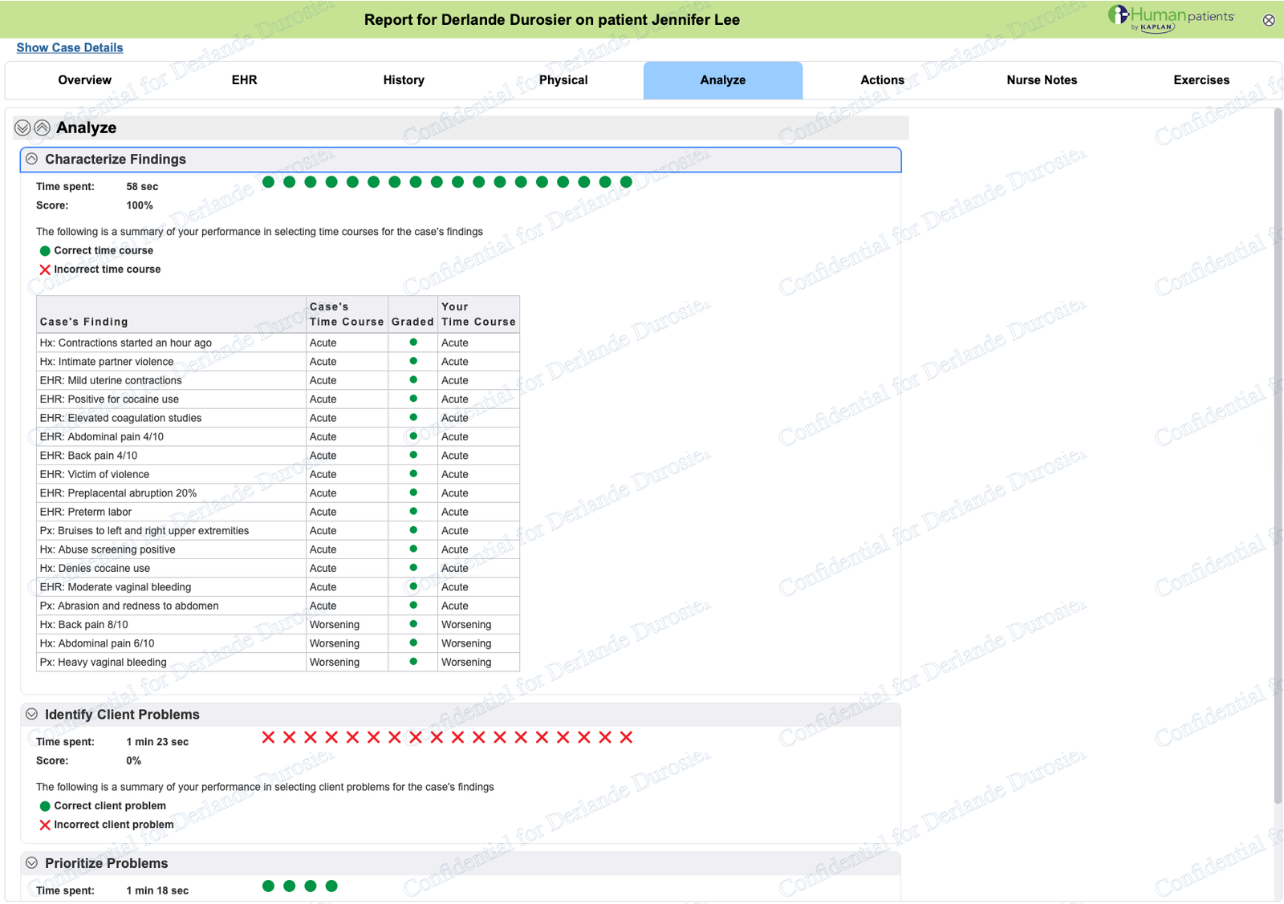This screenshot has width=1284, height=904.
Task: Click graded dot for Hx Back pain 8/10
Action: pyautogui.click(x=413, y=624)
